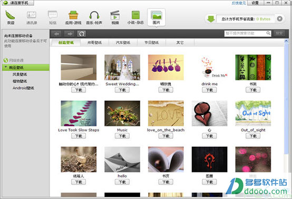292x199 pixels.
Task: Switch to the 创意壁纸 tab
Action: pos(66,43)
